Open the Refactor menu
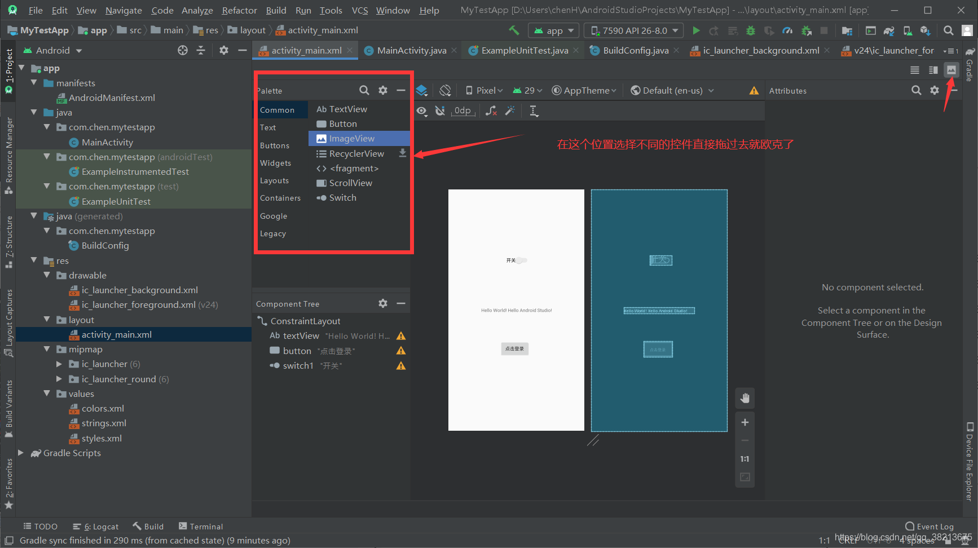 [x=239, y=10]
